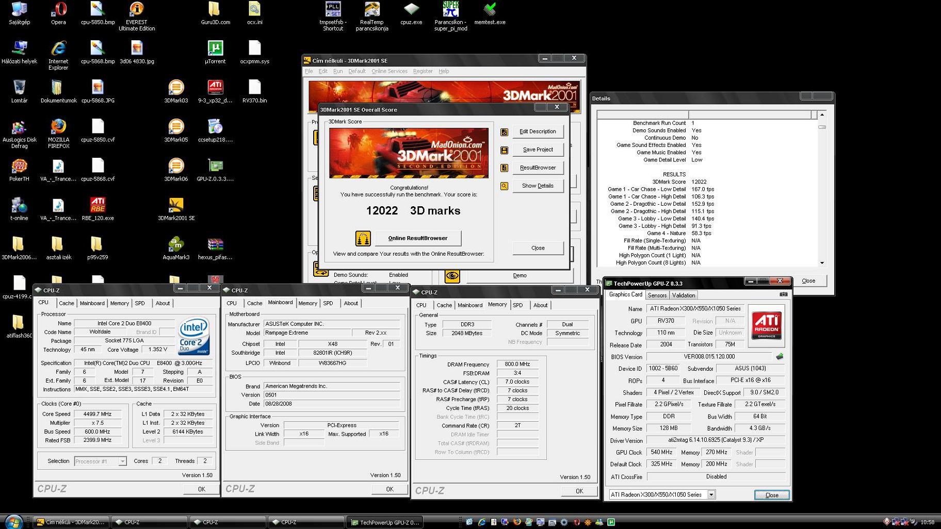This screenshot has height=529, width=941.
Task: Click the Save Project floppy icon
Action: (x=504, y=150)
